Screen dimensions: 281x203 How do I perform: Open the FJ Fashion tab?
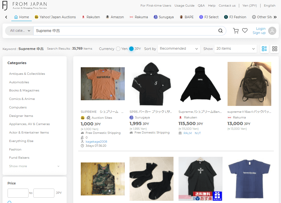coord(235,17)
